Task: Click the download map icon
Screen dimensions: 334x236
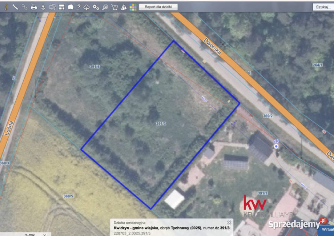Action: coord(43,6)
